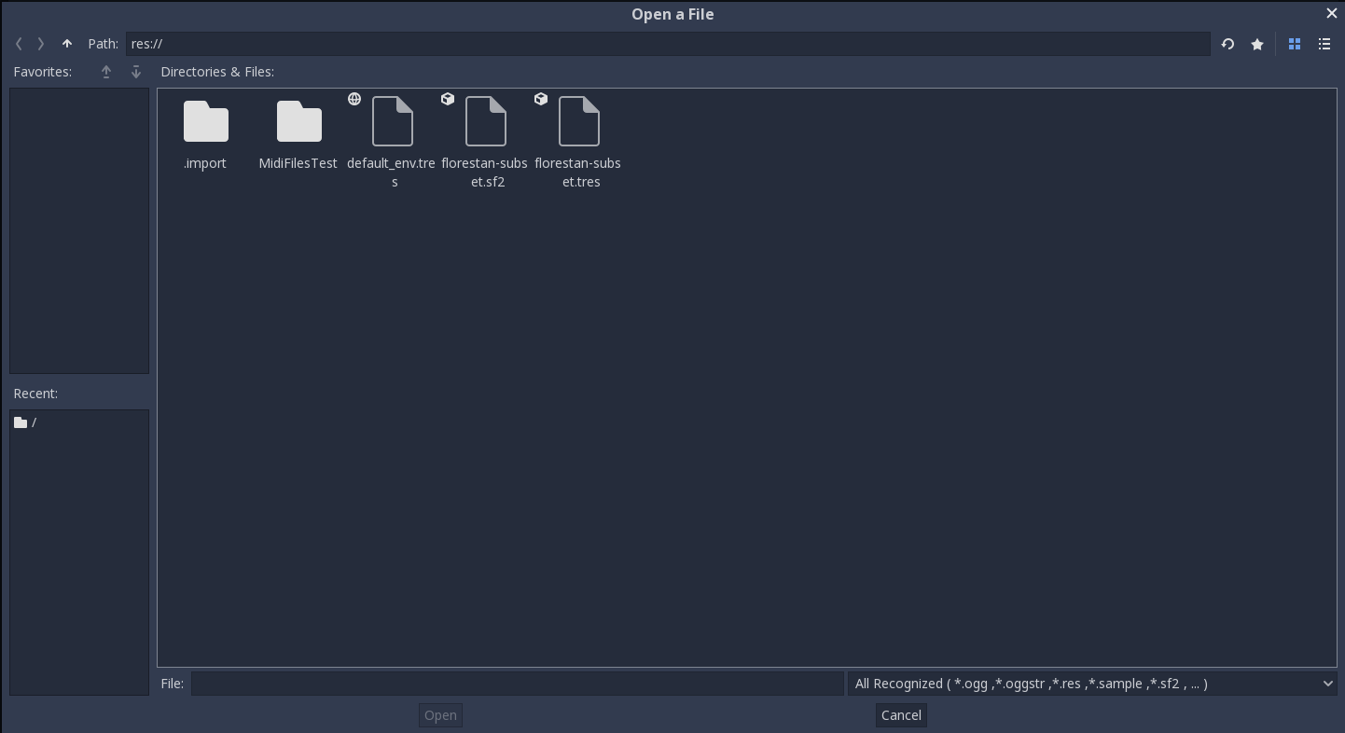
Task: Move favorite down arrow
Action: click(136, 72)
